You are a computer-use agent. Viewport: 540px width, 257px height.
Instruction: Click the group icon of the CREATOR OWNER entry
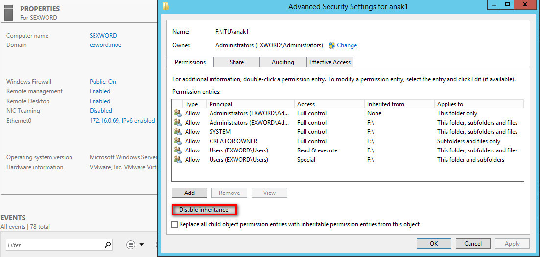pyautogui.click(x=177, y=141)
